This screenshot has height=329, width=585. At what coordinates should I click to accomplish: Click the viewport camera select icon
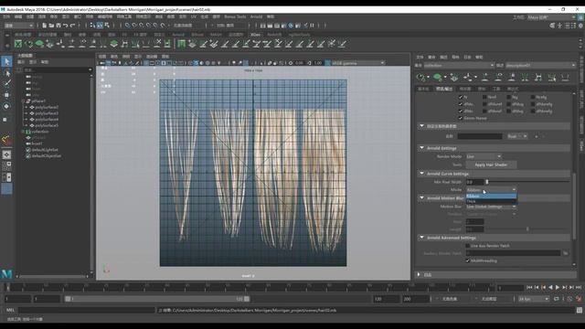101,63
